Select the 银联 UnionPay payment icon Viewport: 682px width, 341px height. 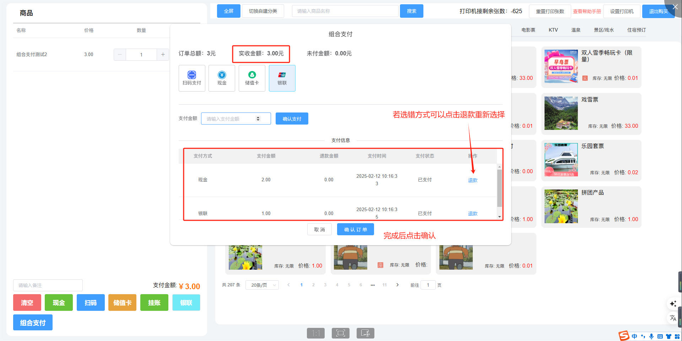point(282,78)
